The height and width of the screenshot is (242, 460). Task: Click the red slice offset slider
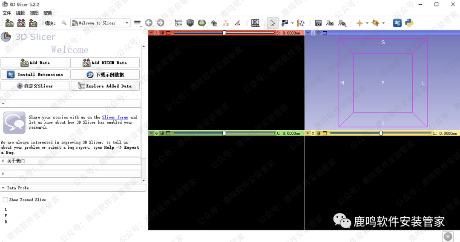pyautogui.click(x=224, y=33)
